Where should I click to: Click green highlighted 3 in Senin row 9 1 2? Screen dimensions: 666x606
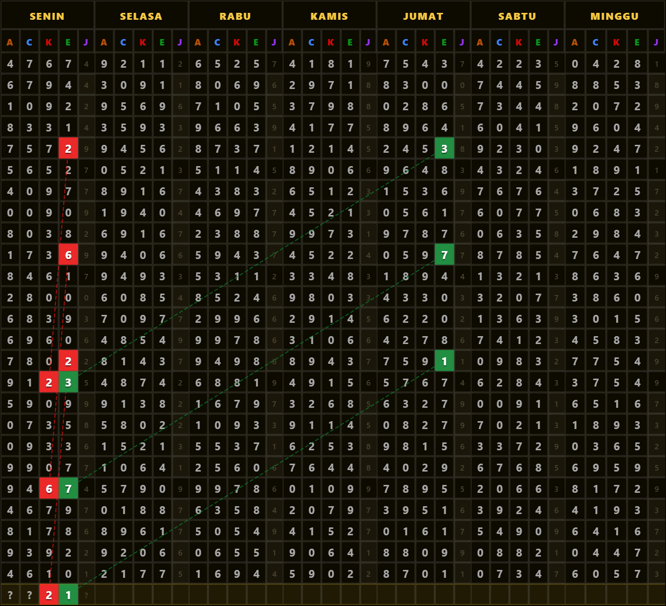coord(68,383)
